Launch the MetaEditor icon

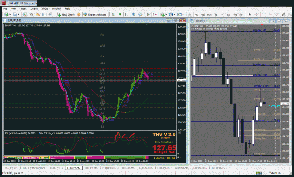[x=79, y=15]
